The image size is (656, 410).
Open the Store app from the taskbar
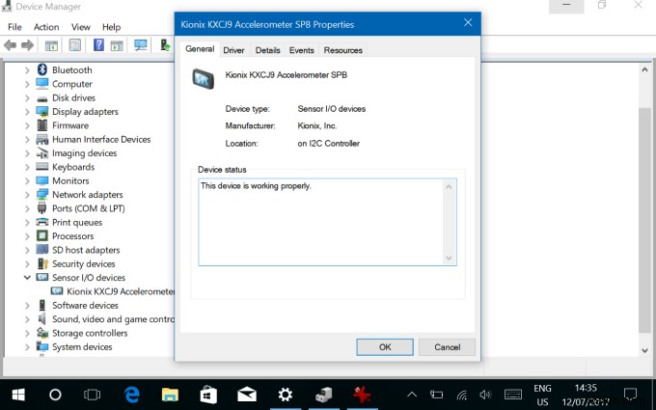(208, 395)
